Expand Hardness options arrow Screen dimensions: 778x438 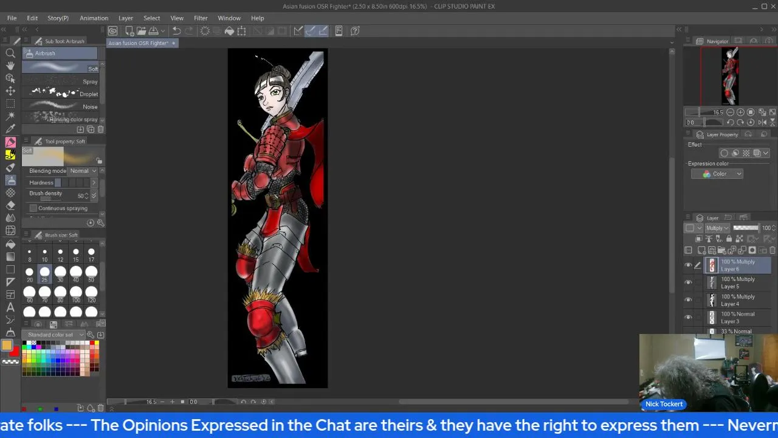tap(94, 182)
